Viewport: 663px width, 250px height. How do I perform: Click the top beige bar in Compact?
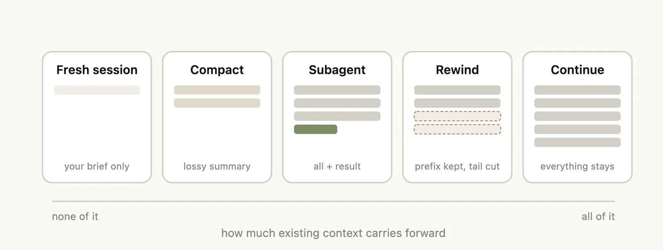coord(217,90)
